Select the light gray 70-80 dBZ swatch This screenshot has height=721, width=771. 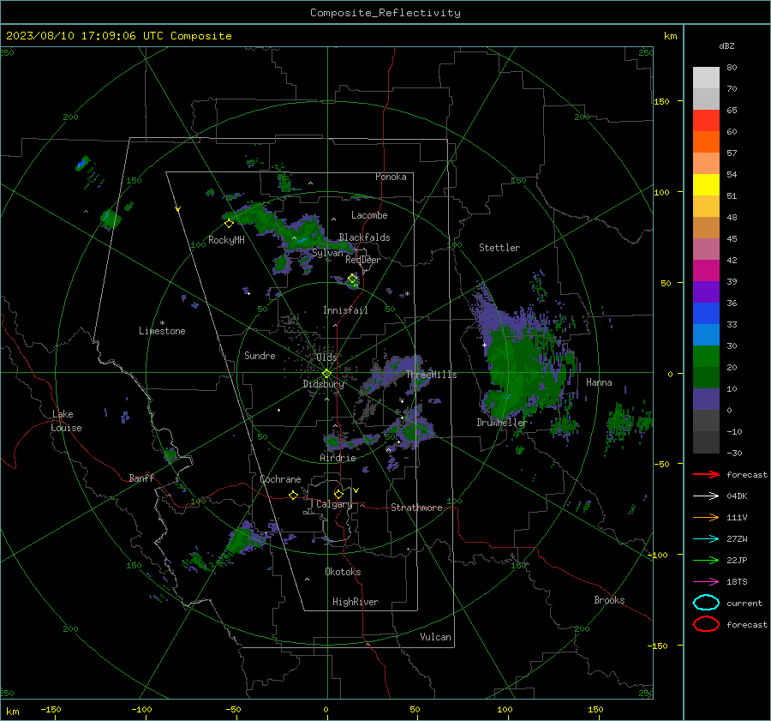click(706, 78)
